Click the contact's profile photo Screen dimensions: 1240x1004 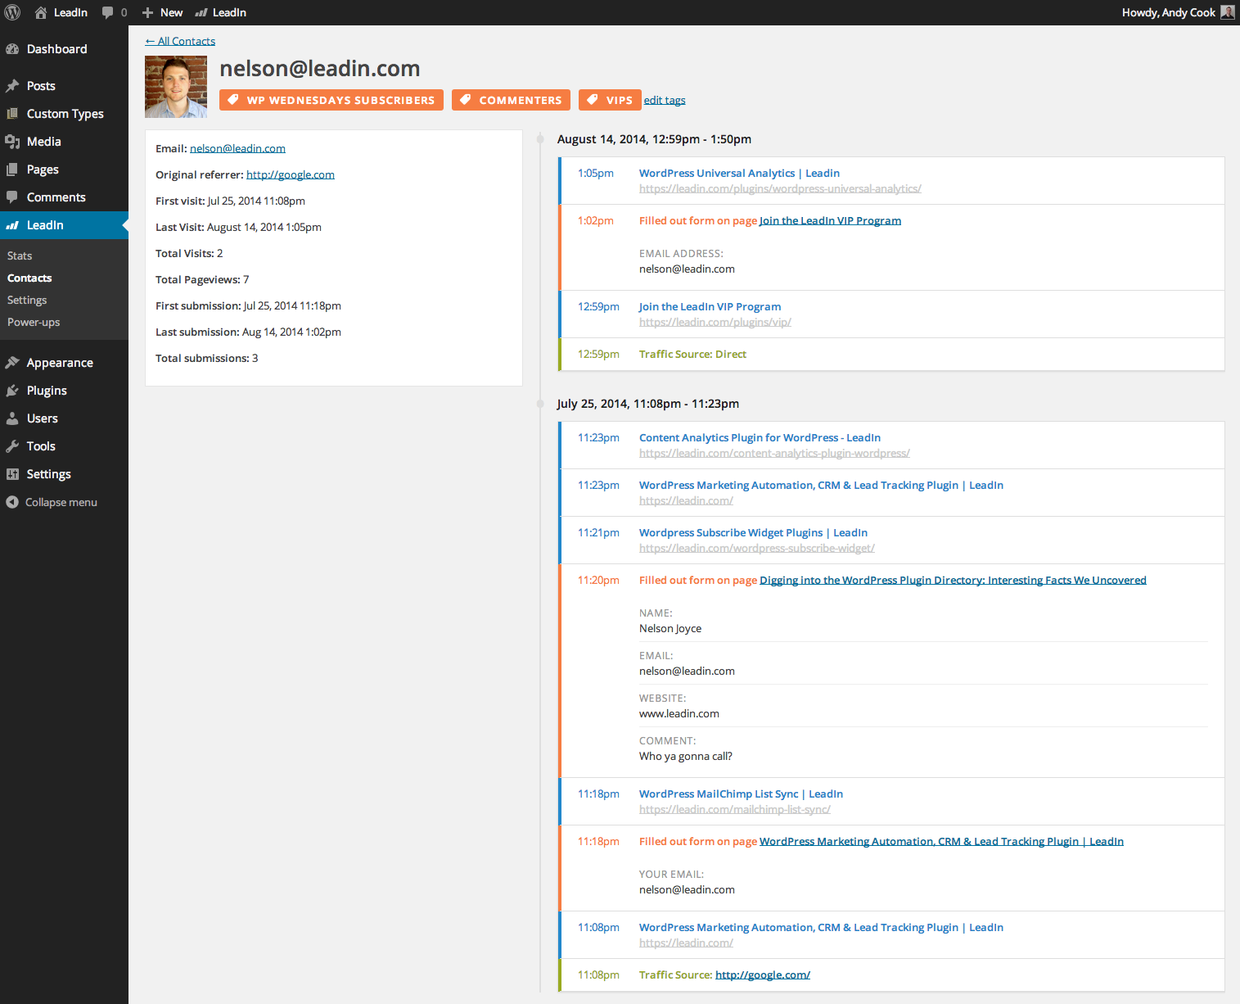tap(176, 87)
